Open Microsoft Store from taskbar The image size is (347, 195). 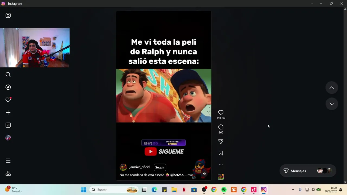[194, 190]
